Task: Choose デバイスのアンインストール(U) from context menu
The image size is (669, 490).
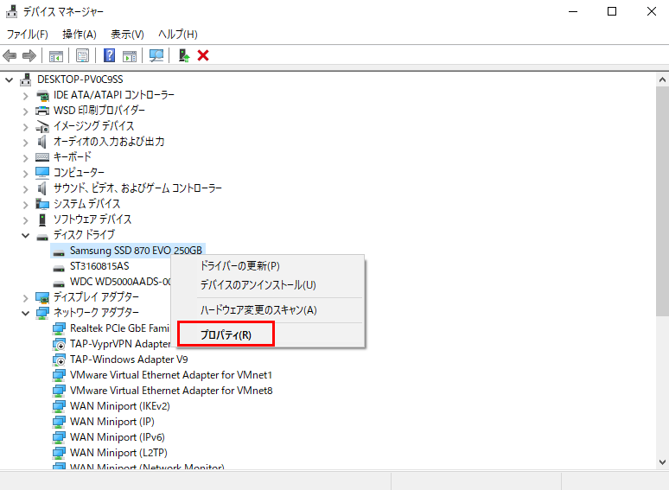Action: (x=268, y=285)
